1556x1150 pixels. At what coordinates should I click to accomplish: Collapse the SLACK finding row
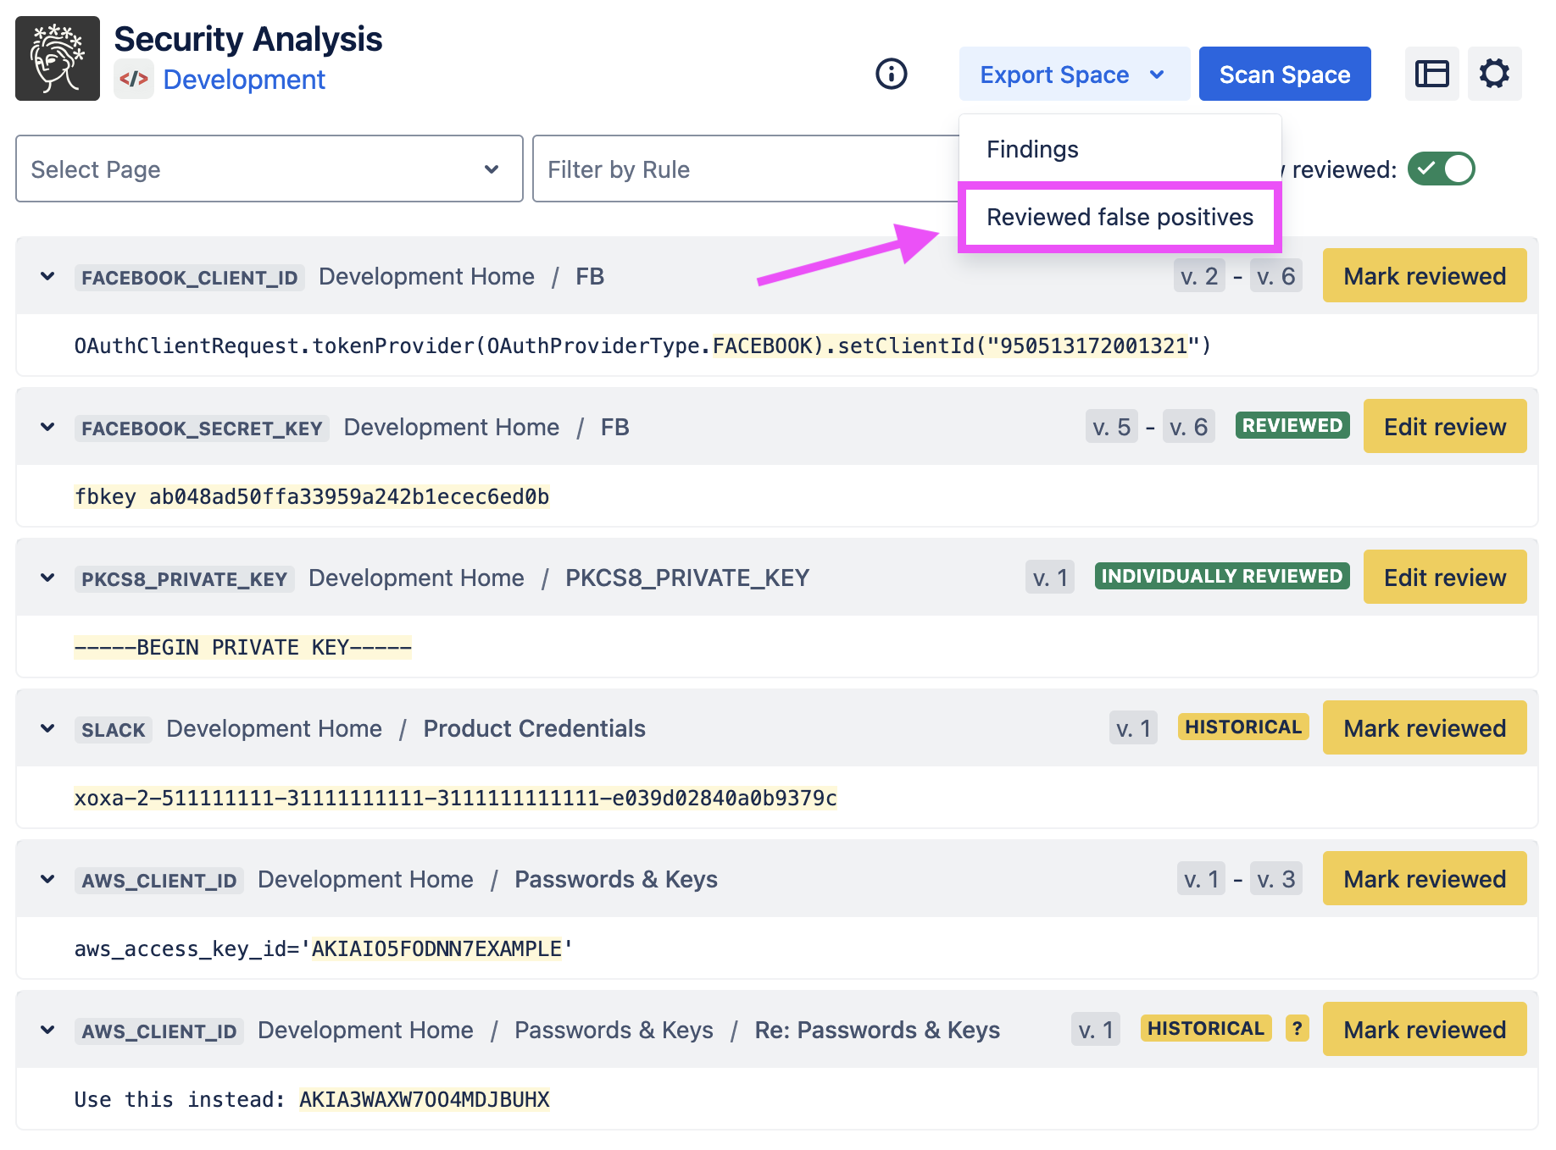[x=47, y=729]
